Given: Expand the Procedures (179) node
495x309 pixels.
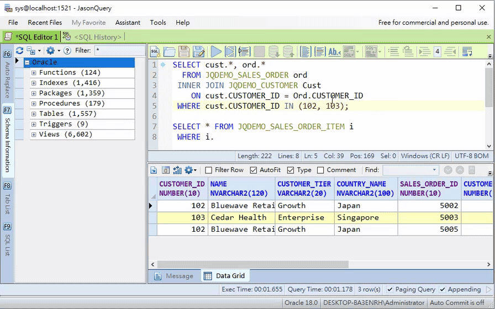Looking at the screenshot, I should [34, 104].
